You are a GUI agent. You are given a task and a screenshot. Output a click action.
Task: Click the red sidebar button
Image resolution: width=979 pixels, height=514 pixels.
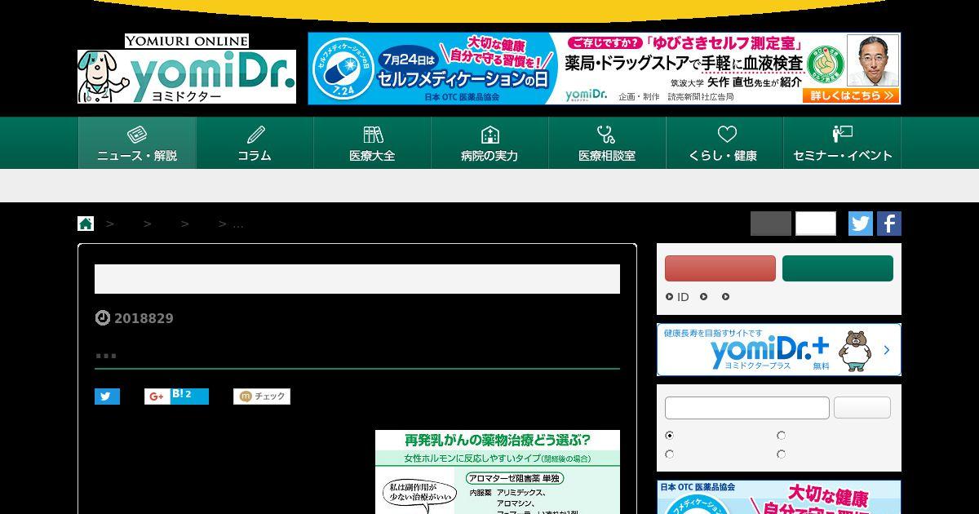(x=720, y=268)
